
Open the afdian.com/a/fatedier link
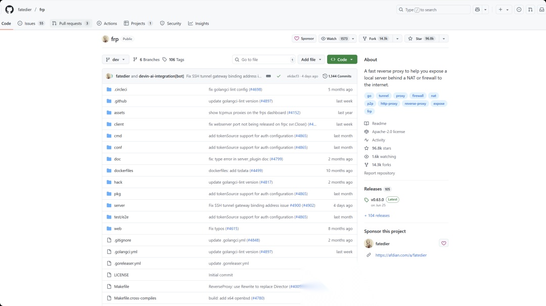pos(401,255)
